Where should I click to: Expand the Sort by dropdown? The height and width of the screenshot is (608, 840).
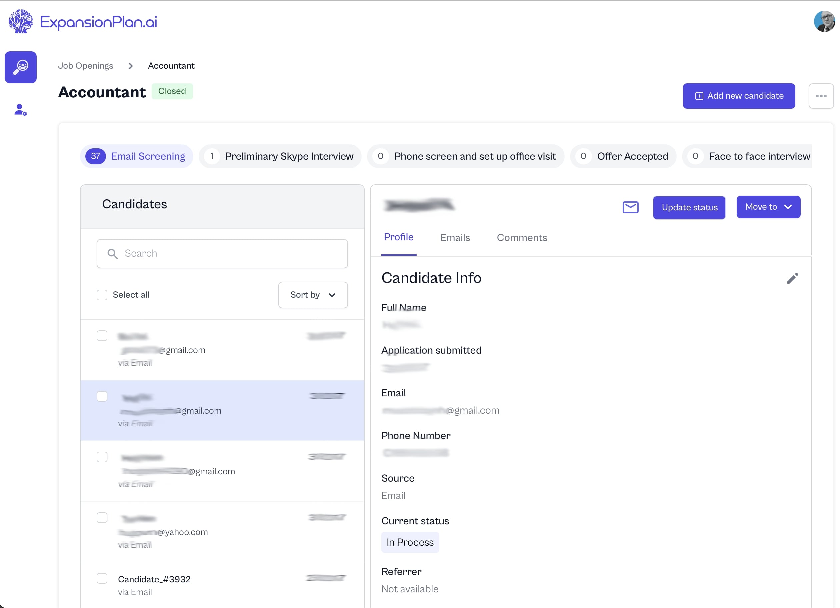tap(313, 295)
